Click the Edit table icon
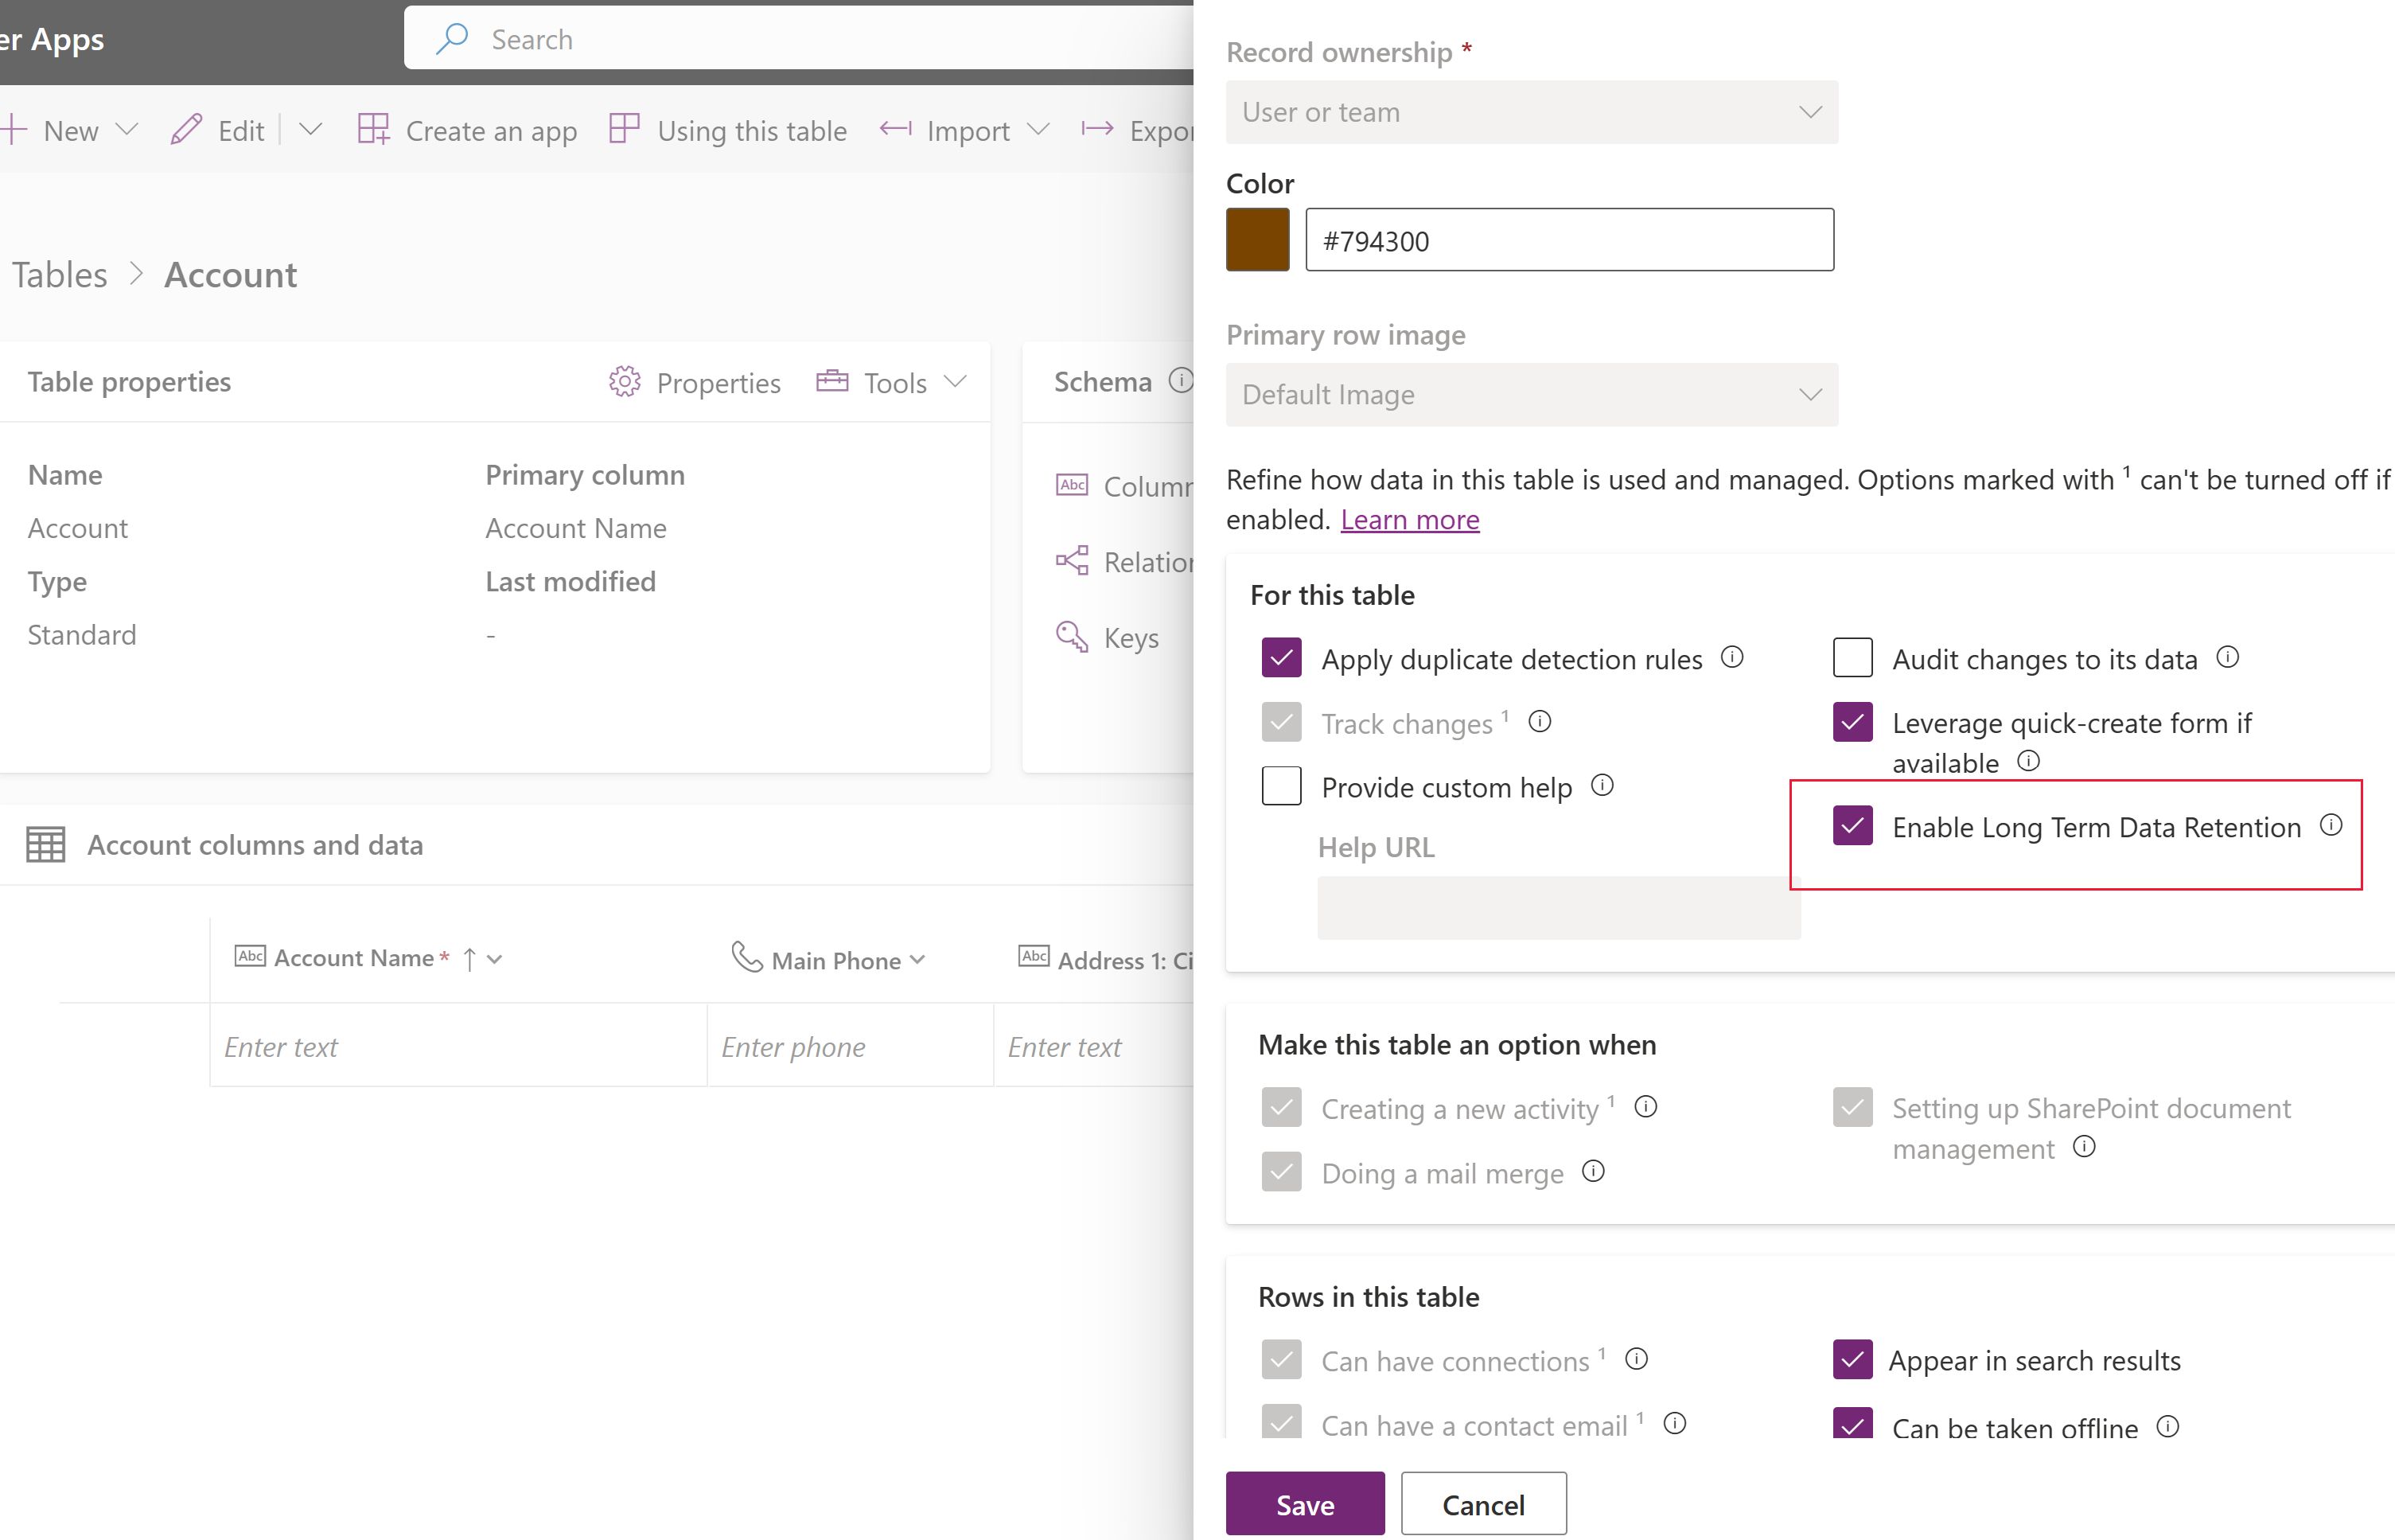 point(187,133)
